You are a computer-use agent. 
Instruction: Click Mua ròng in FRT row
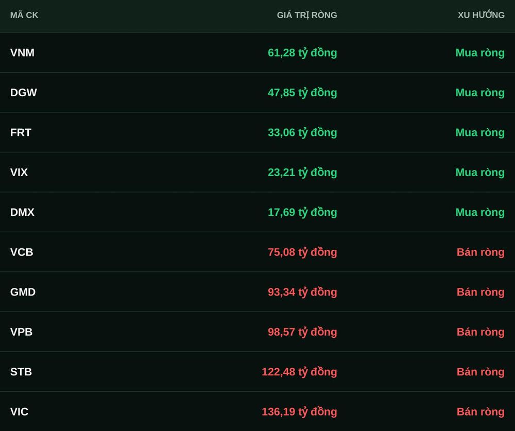(x=480, y=133)
